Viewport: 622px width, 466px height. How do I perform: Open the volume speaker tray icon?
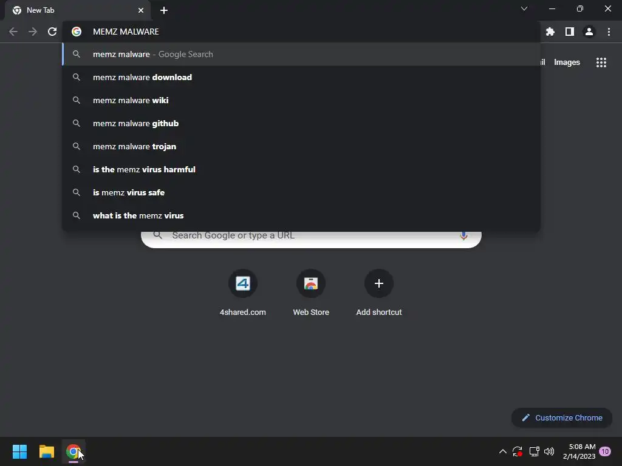click(x=549, y=451)
